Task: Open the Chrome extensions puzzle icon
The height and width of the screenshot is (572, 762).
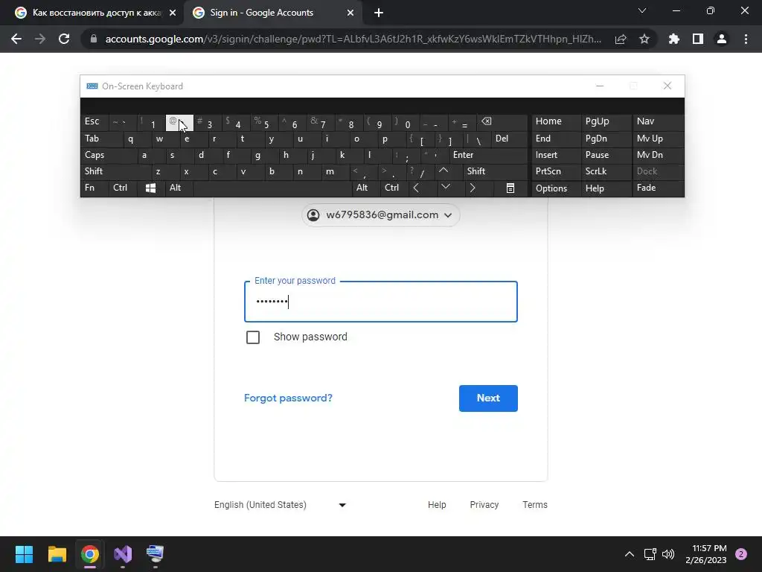Action: (674, 39)
